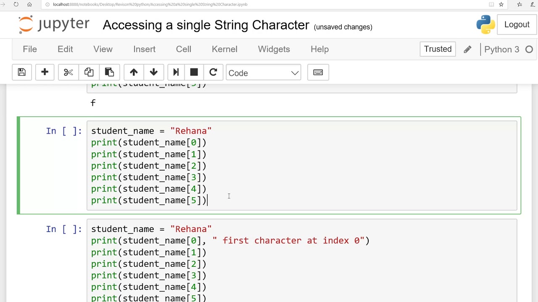Screen dimensions: 538x302
Task: Open the File menu
Action: pyautogui.click(x=30, y=49)
